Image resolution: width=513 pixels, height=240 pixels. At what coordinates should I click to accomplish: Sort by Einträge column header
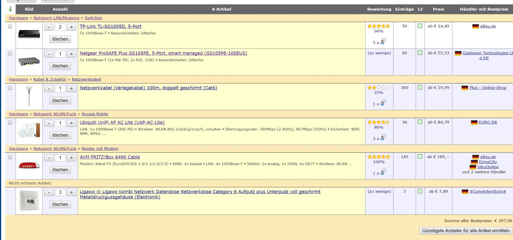(x=405, y=9)
